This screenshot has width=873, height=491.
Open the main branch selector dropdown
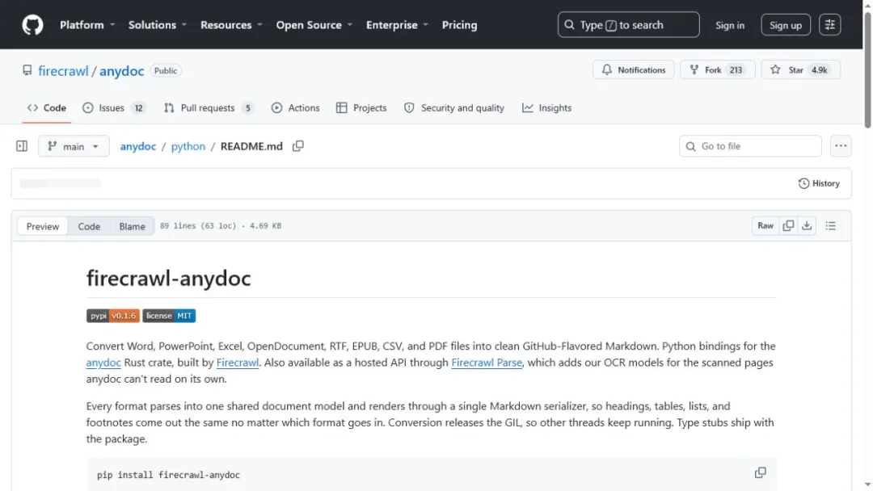tap(74, 146)
